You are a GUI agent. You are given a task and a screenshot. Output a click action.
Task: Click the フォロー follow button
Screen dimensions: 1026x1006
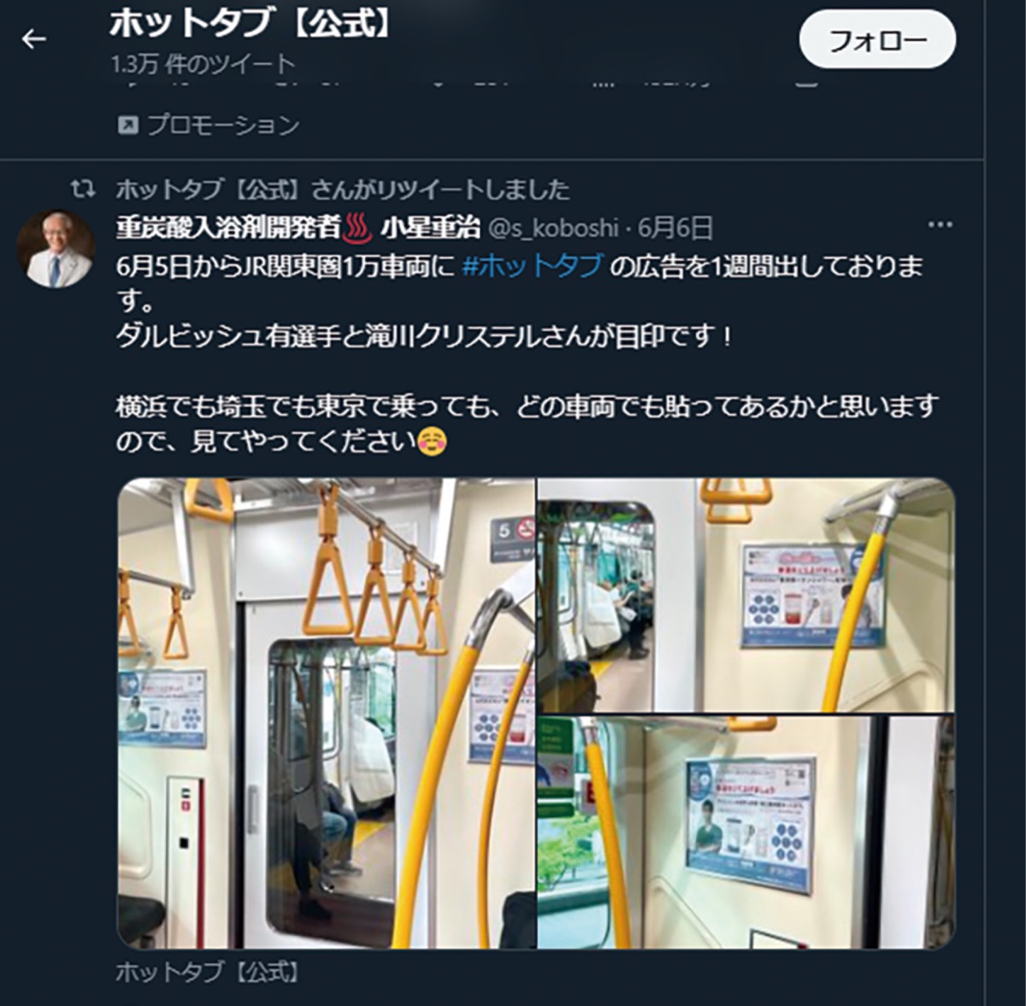coord(877,39)
